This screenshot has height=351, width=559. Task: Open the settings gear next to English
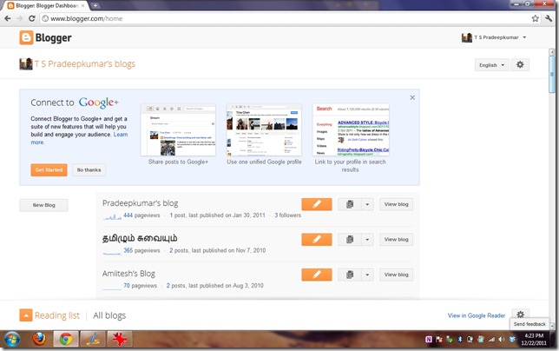click(x=520, y=65)
